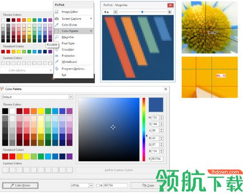
Task: Click the rainbow hue slider bar
Action: [x=144, y=129]
